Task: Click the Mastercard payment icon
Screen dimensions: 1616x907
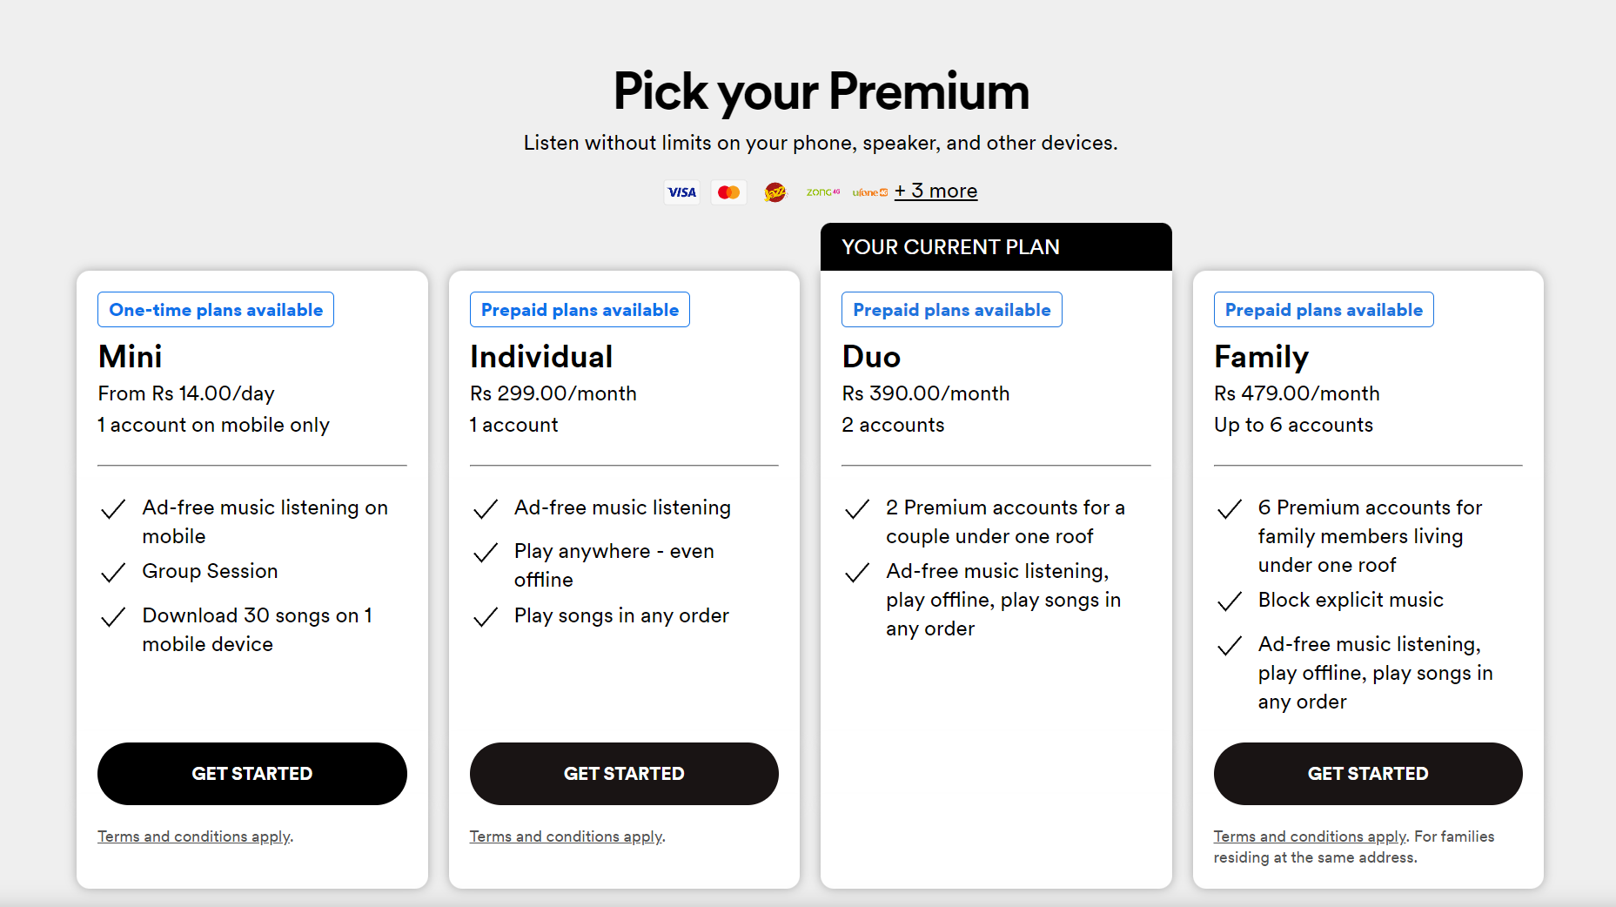Action: click(x=728, y=192)
